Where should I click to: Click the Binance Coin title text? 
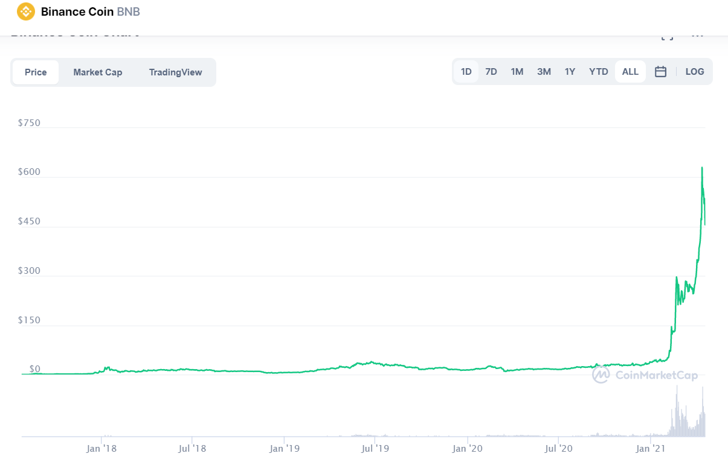[x=77, y=11]
